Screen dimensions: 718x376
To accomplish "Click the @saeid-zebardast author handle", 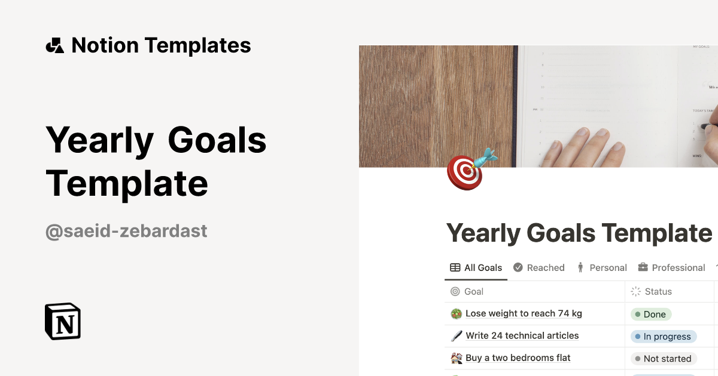I will [x=126, y=231].
